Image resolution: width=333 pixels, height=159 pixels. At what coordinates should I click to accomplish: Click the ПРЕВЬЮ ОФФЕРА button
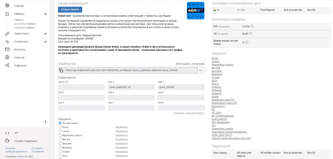(70, 10)
